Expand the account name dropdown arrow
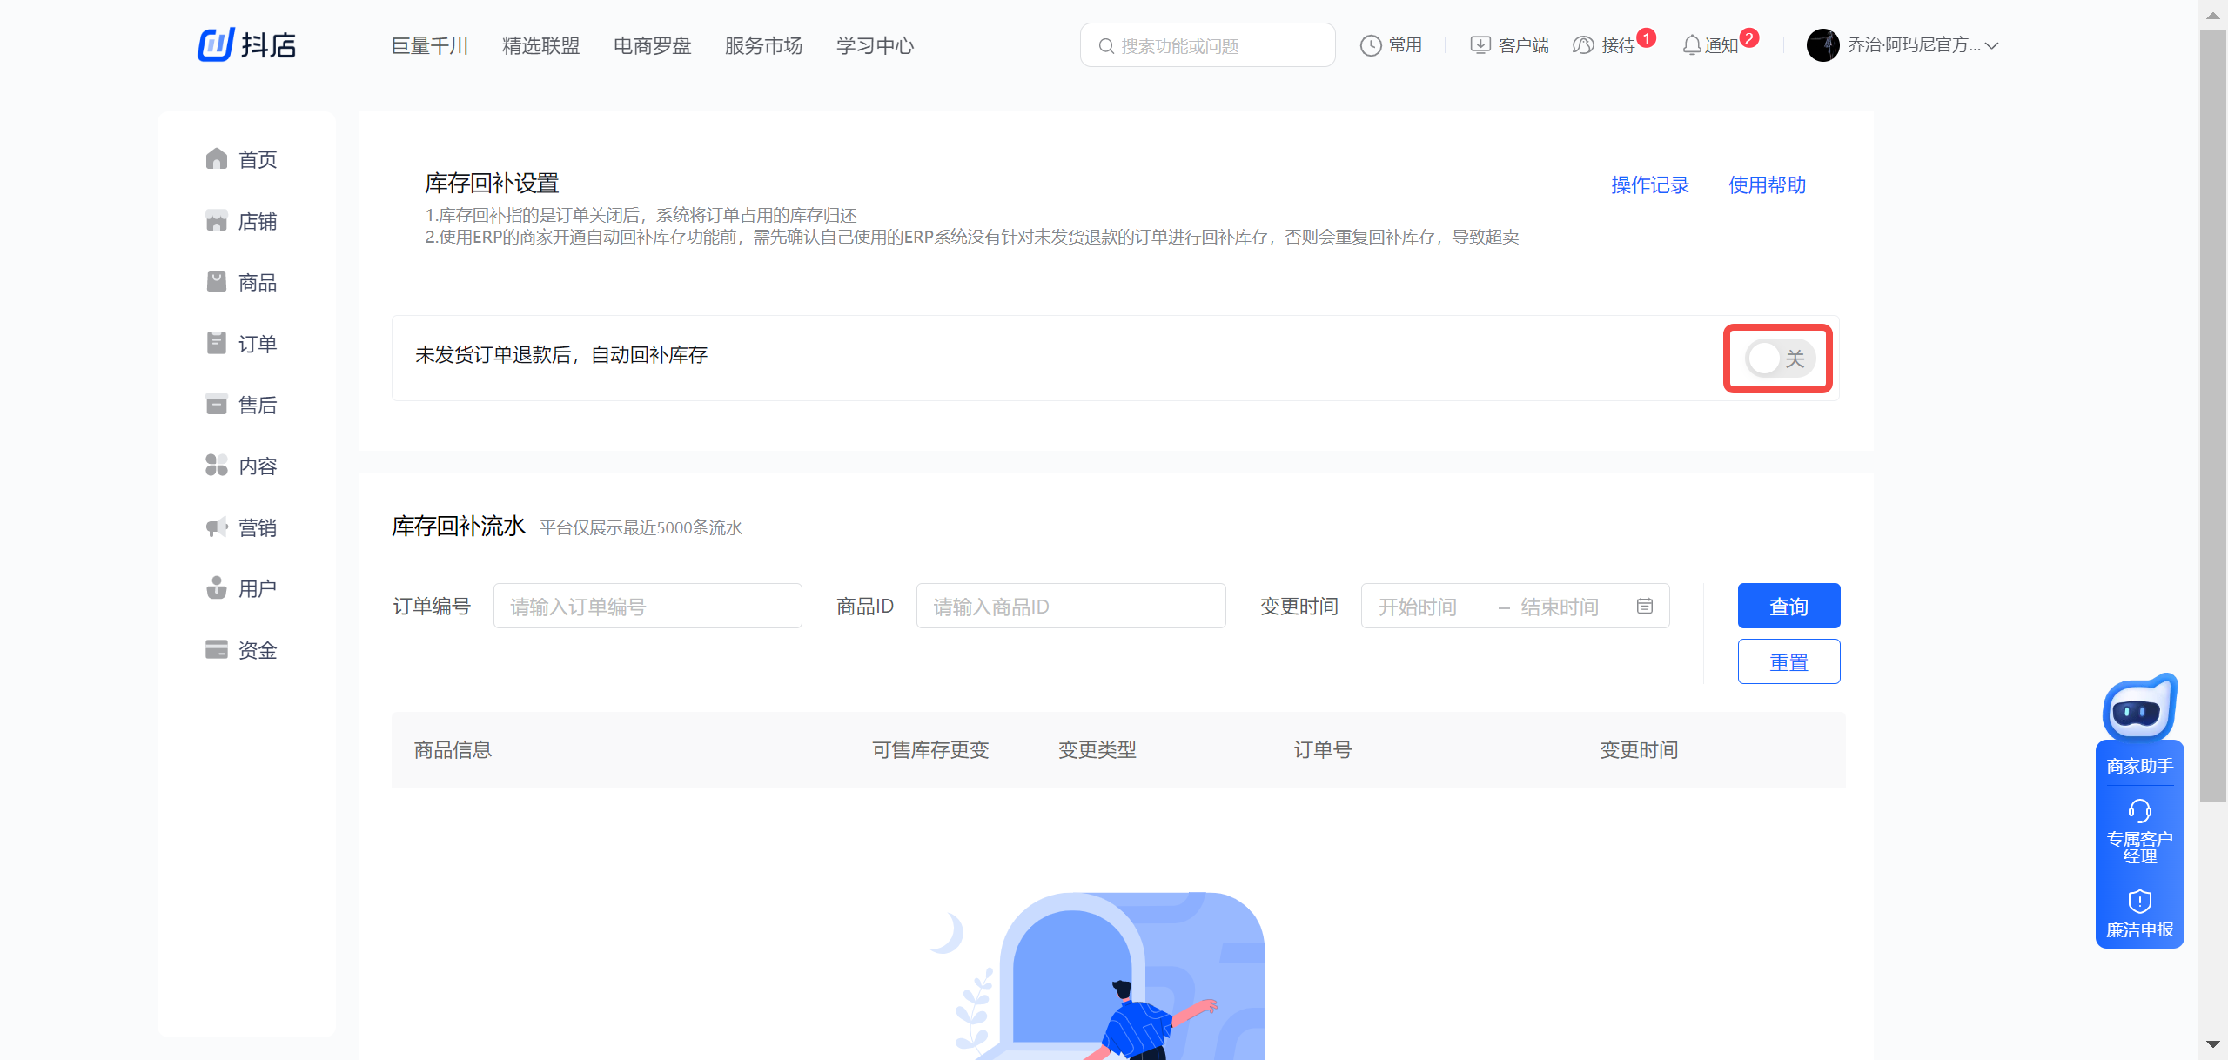This screenshot has width=2228, height=1060. point(1992,46)
